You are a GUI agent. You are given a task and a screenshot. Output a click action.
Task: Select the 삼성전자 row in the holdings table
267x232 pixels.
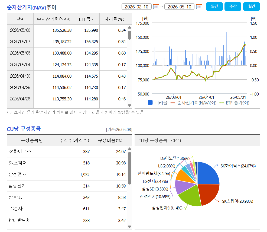(x=67, y=174)
